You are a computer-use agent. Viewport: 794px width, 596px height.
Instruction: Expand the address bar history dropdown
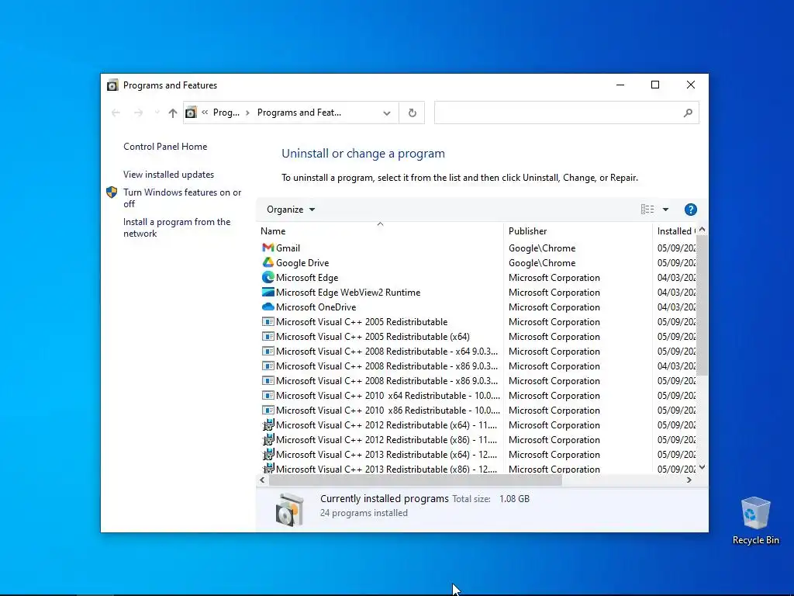[387, 113]
